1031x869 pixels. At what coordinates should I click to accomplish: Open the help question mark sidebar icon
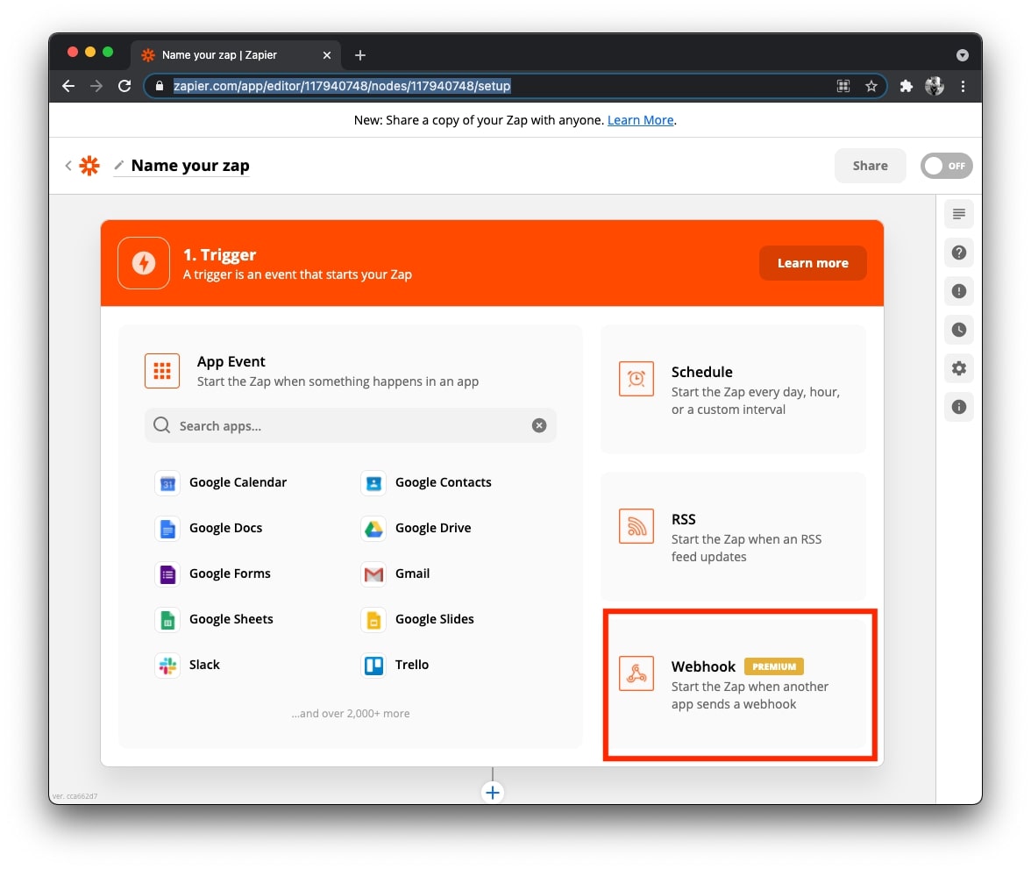click(959, 253)
